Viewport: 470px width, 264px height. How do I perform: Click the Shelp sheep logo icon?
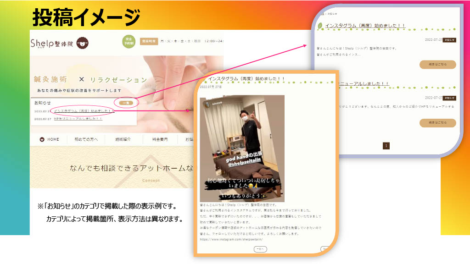[83, 43]
